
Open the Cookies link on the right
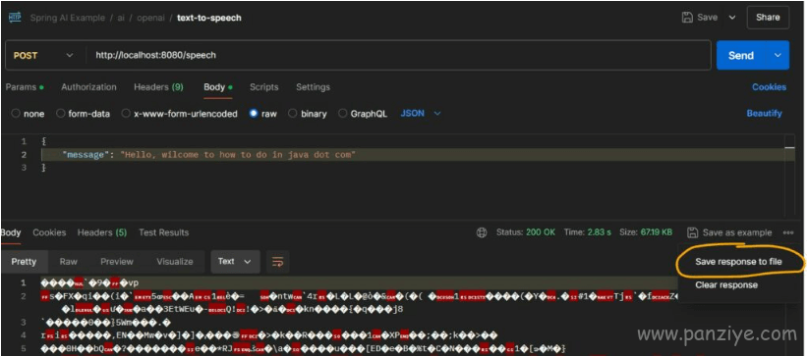pyautogui.click(x=769, y=87)
